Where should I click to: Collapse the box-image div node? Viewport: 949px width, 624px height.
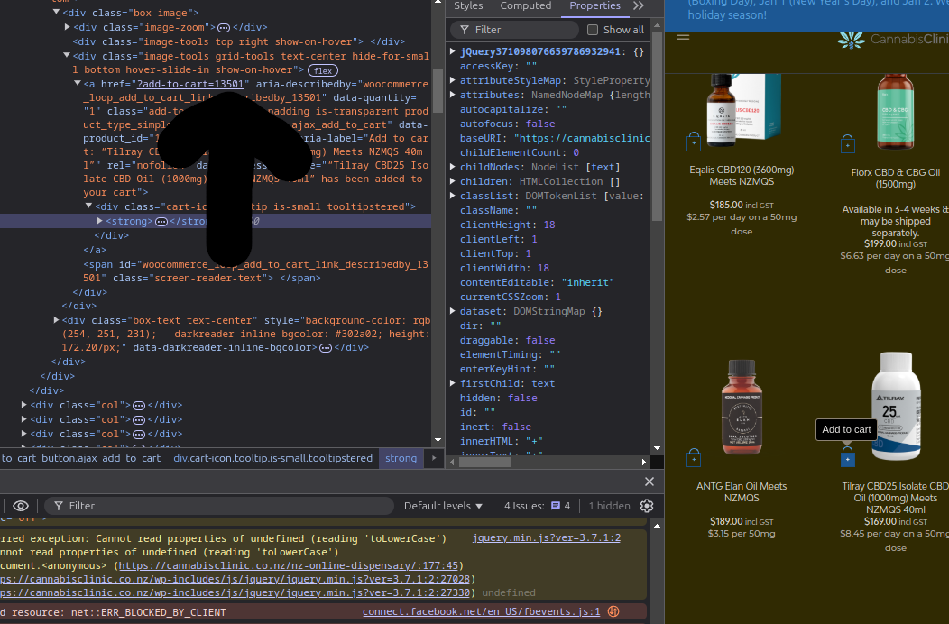(56, 12)
